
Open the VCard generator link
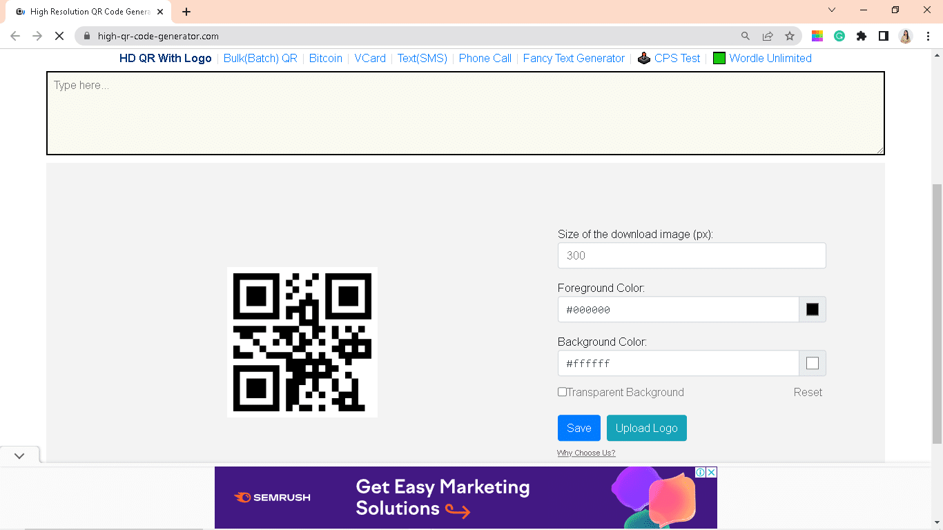(370, 58)
